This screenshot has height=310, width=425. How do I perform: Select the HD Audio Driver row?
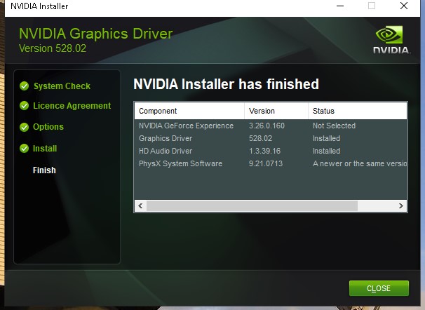click(x=271, y=151)
